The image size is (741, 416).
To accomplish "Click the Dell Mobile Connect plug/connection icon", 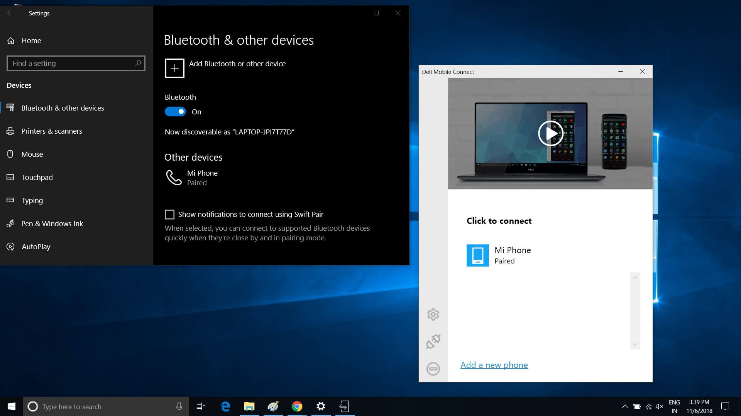I will 433,341.
